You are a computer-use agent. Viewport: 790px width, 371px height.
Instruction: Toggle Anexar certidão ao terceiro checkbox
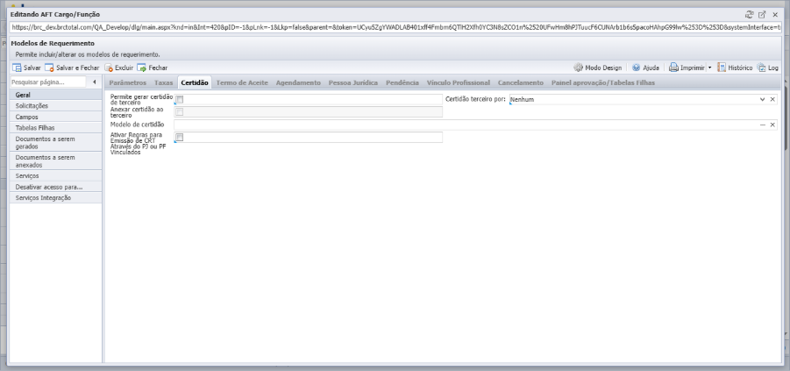tap(180, 112)
